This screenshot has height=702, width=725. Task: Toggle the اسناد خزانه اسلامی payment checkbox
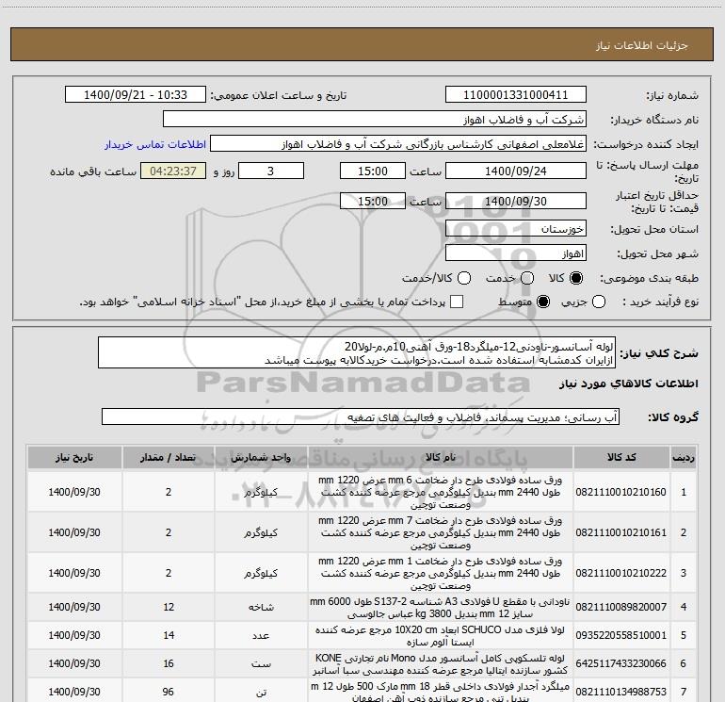(457, 302)
